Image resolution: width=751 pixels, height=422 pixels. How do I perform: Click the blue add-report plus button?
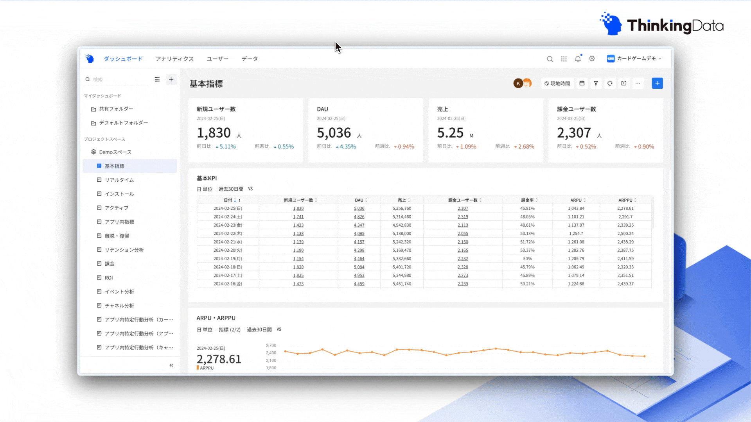point(657,83)
